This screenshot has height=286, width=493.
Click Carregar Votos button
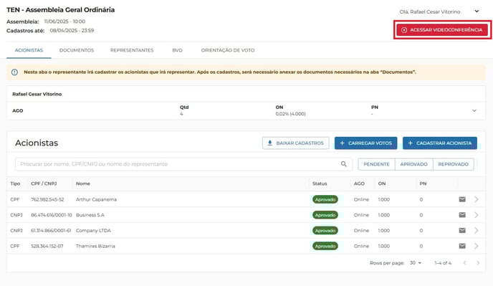tap(365, 143)
